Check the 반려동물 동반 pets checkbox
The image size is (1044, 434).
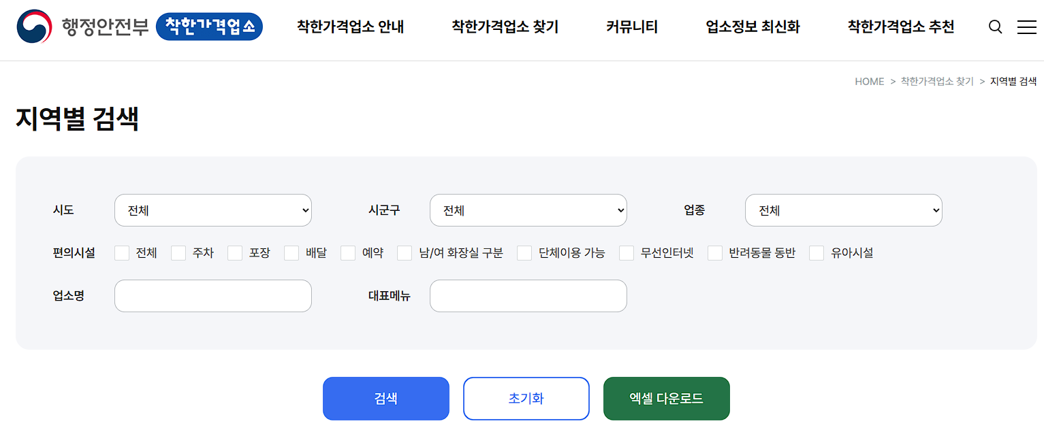(x=714, y=252)
